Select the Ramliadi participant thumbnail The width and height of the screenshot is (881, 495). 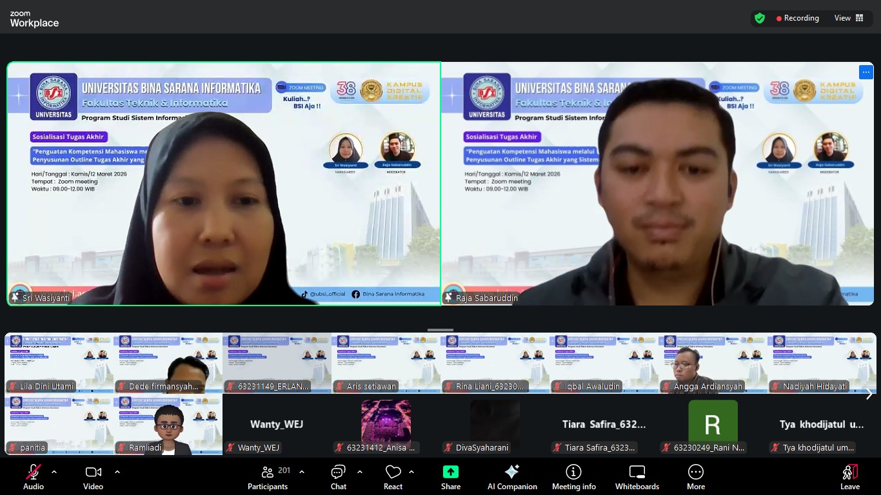click(168, 425)
